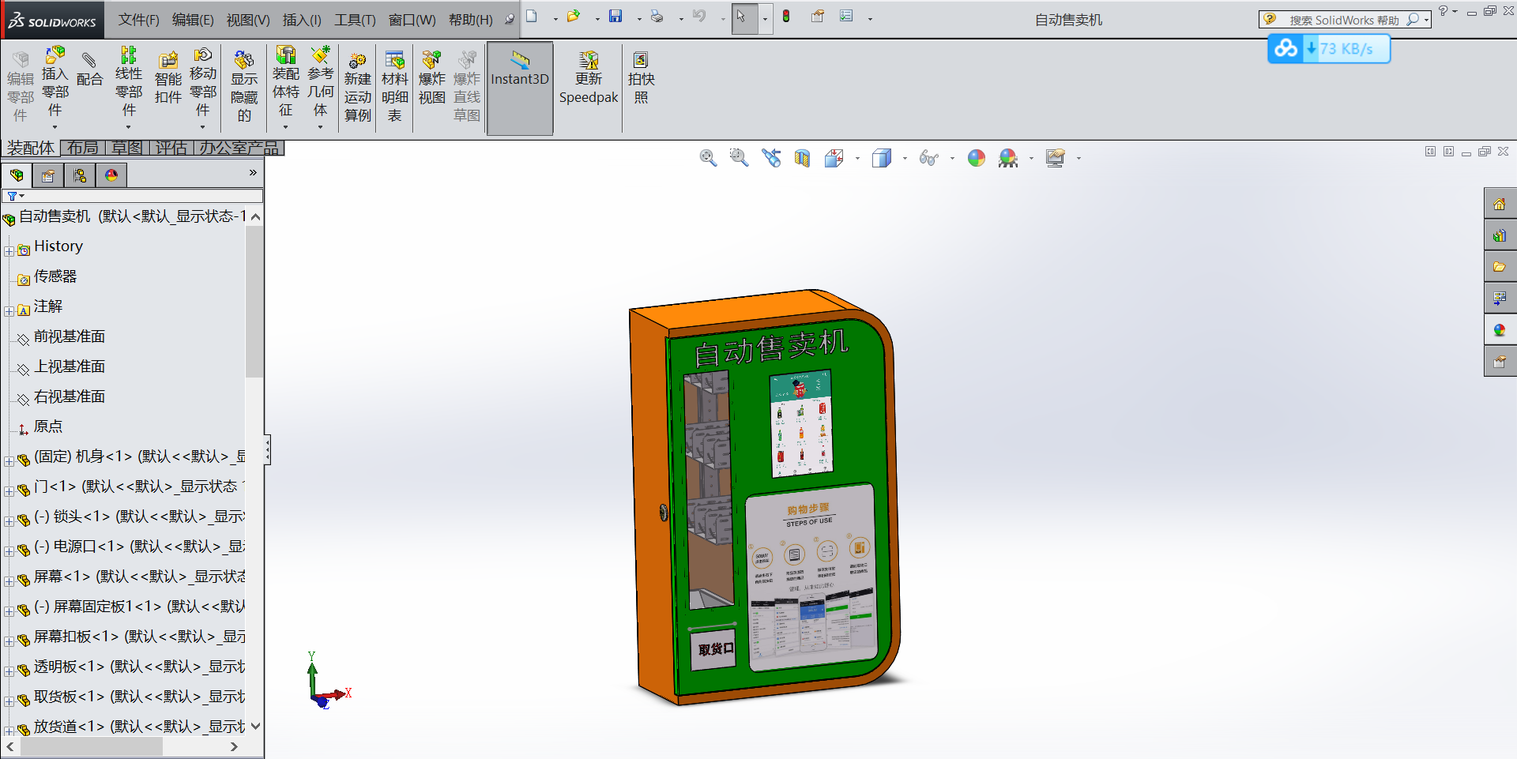The width and height of the screenshot is (1517, 759).
Task: Click search SolidWorks help field
Action: [1343, 20]
